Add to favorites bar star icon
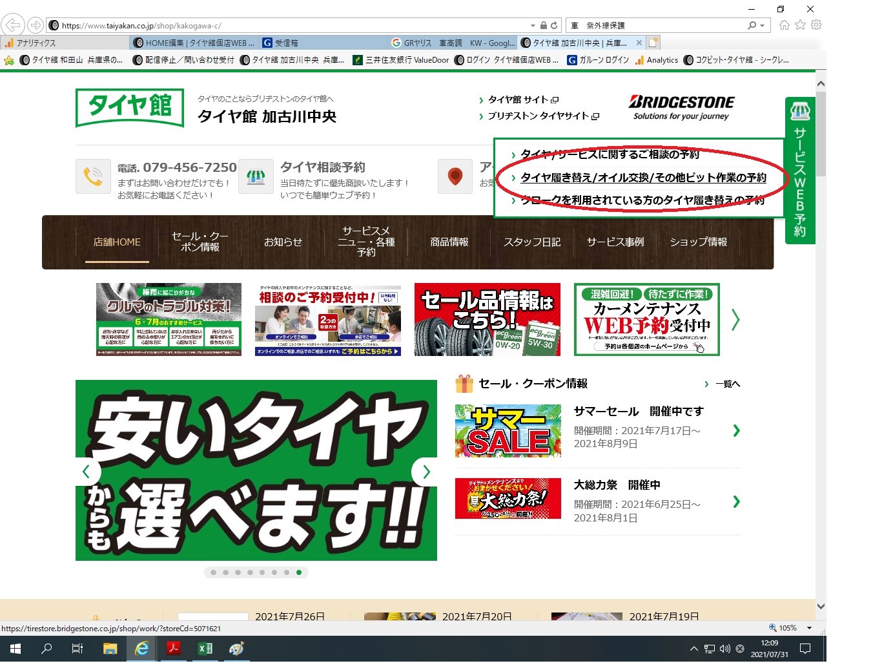Image resolution: width=893 pixels, height=670 pixels. tap(9, 60)
